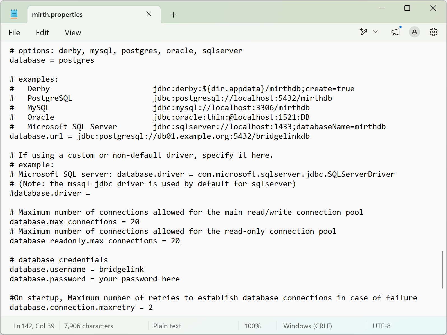
Task: Minimize the Notepad window
Action: [x=382, y=8]
